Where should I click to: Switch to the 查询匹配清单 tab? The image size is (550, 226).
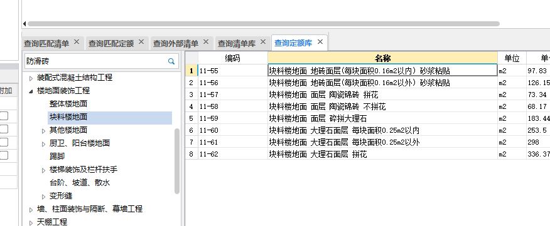[x=46, y=43]
